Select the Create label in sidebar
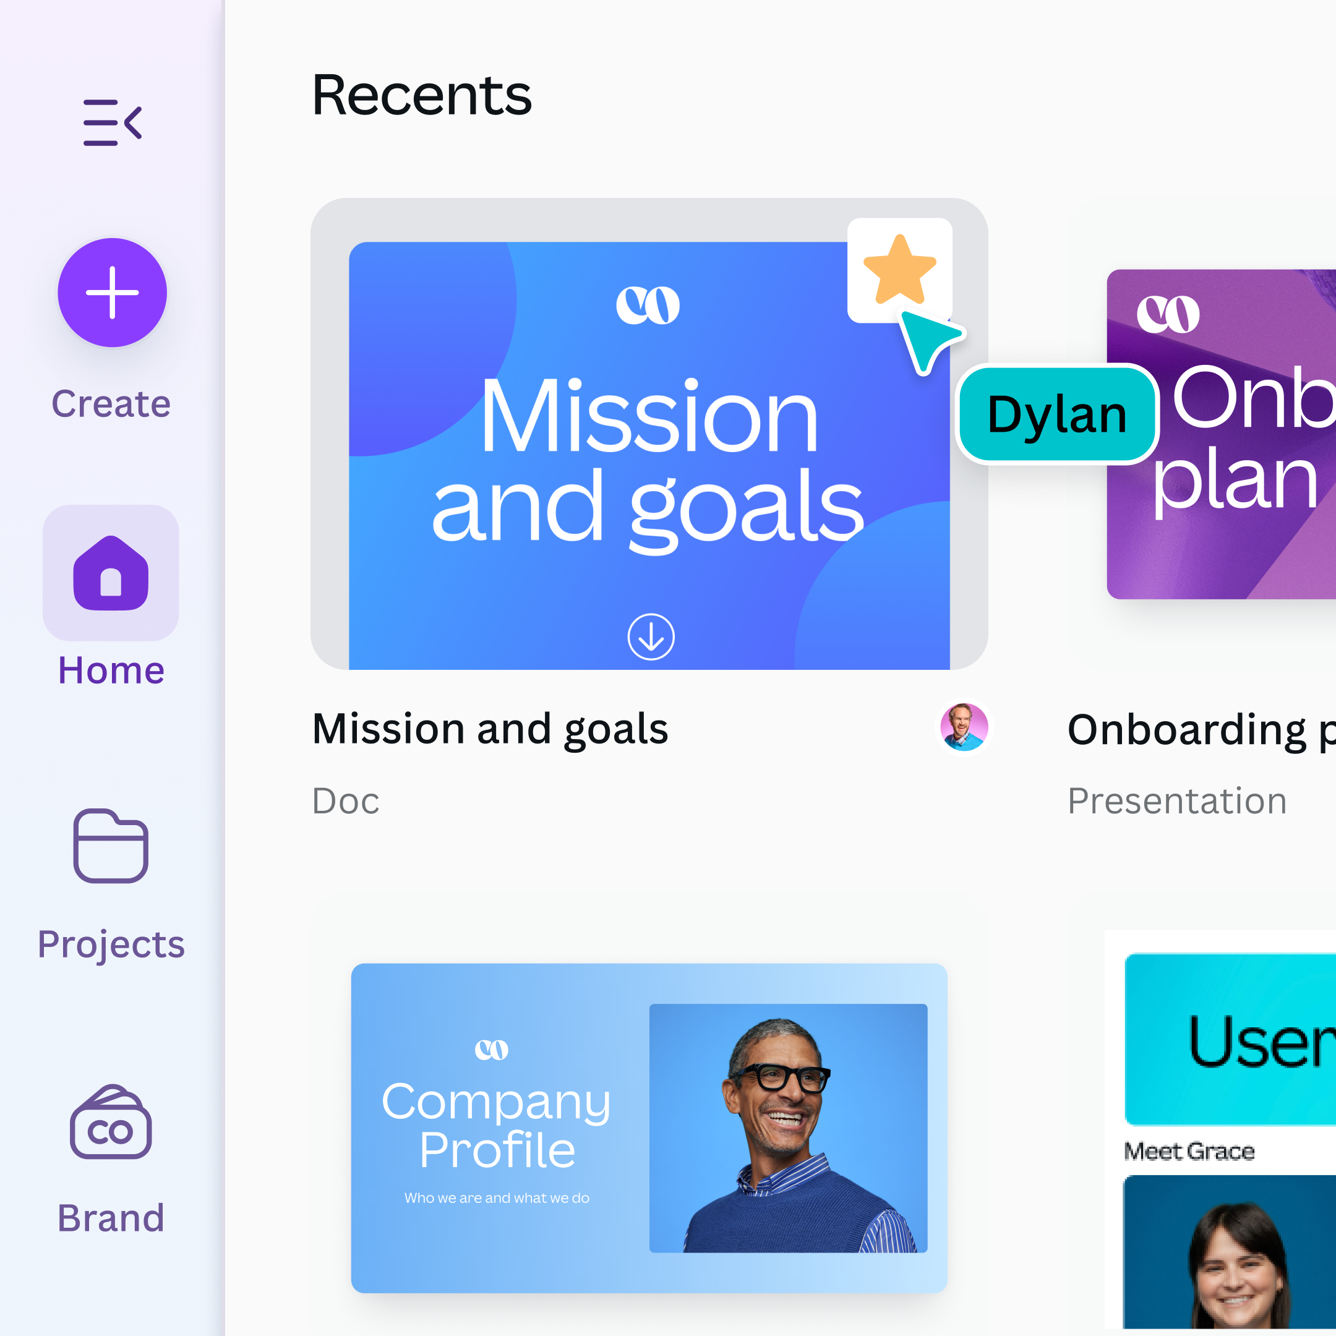Viewport: 1336px width, 1336px height. point(111,404)
